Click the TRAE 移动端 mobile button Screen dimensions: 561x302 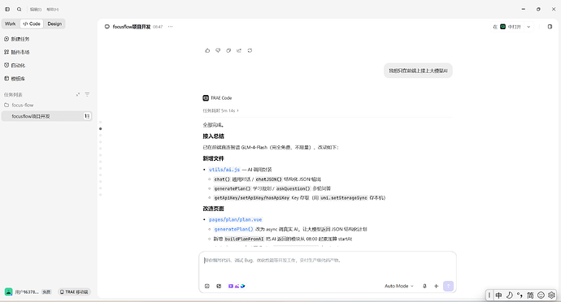(74, 292)
